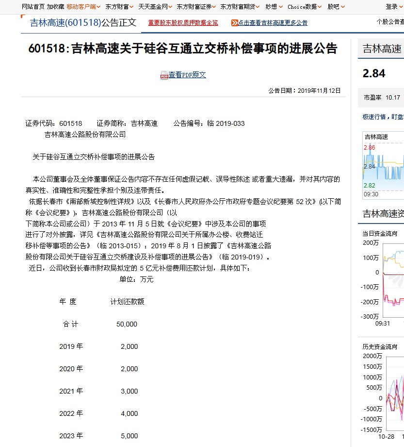
Task: Open the PDF icon beside 查看PDF原文
Action: (x=164, y=75)
